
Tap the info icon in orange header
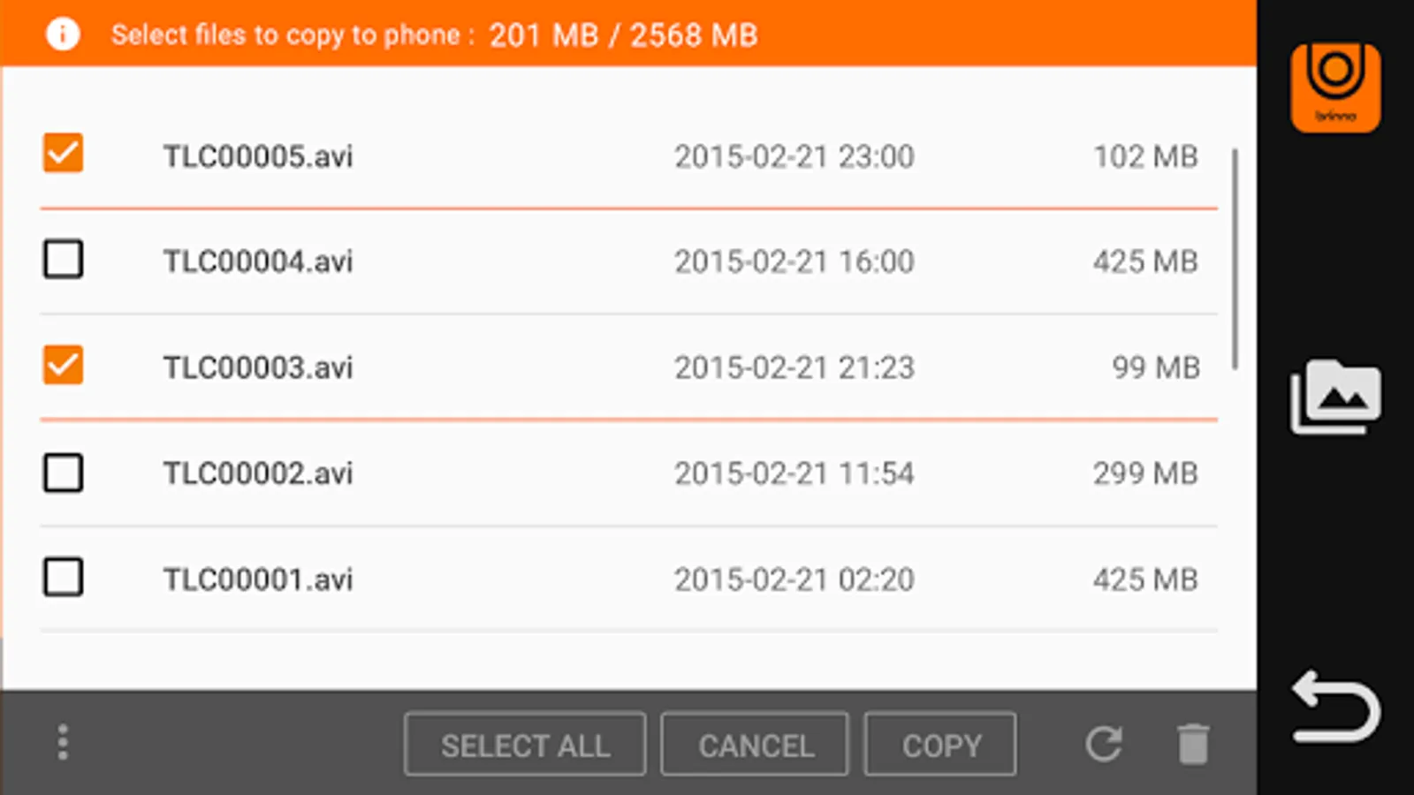[63, 34]
